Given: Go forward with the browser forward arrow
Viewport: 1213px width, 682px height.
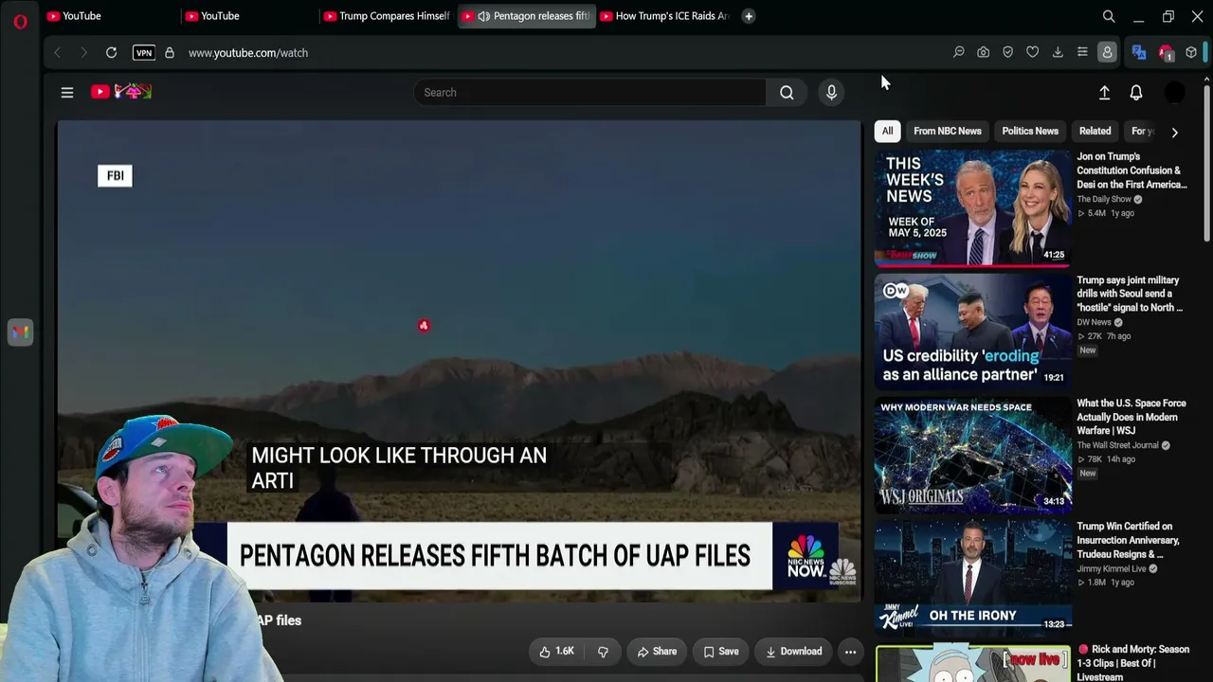Looking at the screenshot, I should (x=83, y=53).
